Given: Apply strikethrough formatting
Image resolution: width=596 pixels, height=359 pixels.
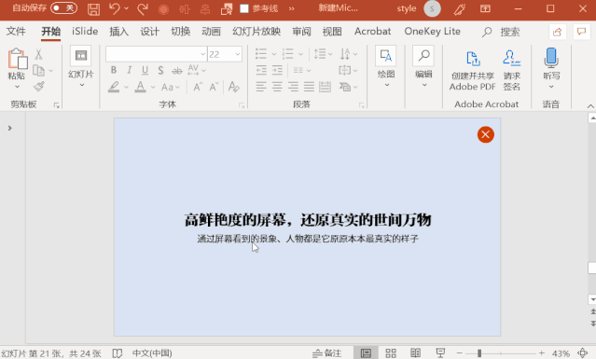Looking at the screenshot, I should coord(176,71).
